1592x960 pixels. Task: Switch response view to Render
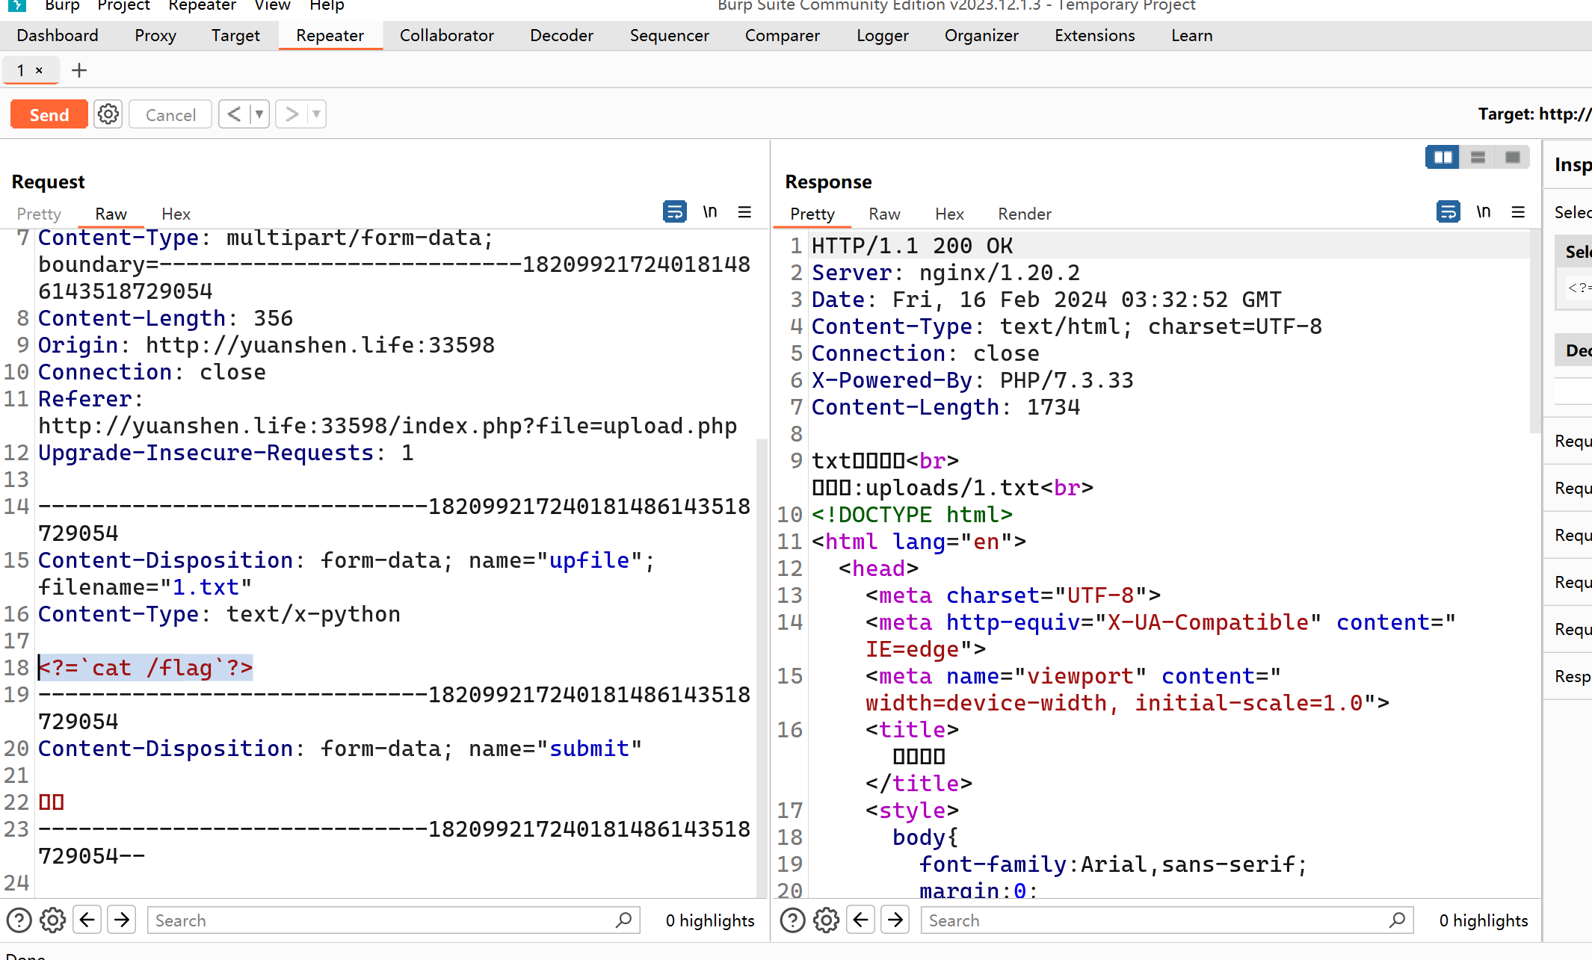coord(1025,214)
